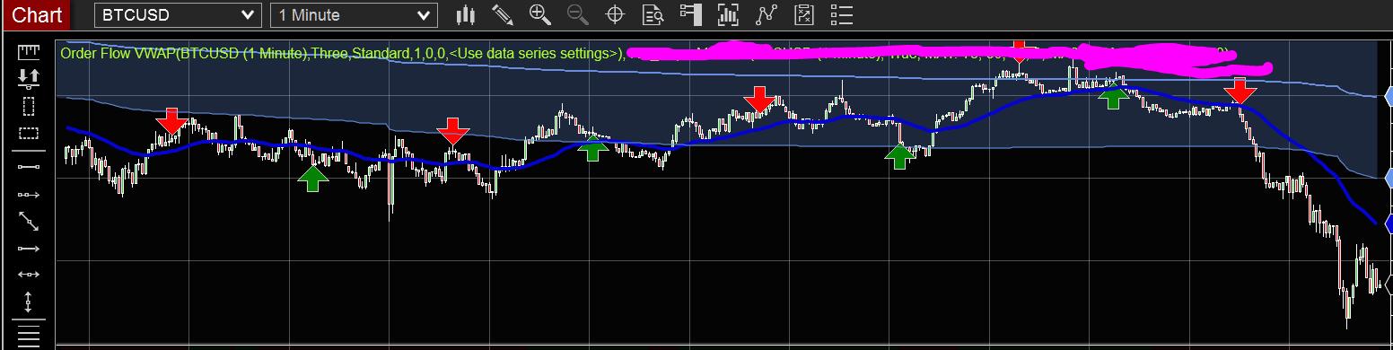
Task: Toggle the Data Box icon
Action: tap(653, 14)
